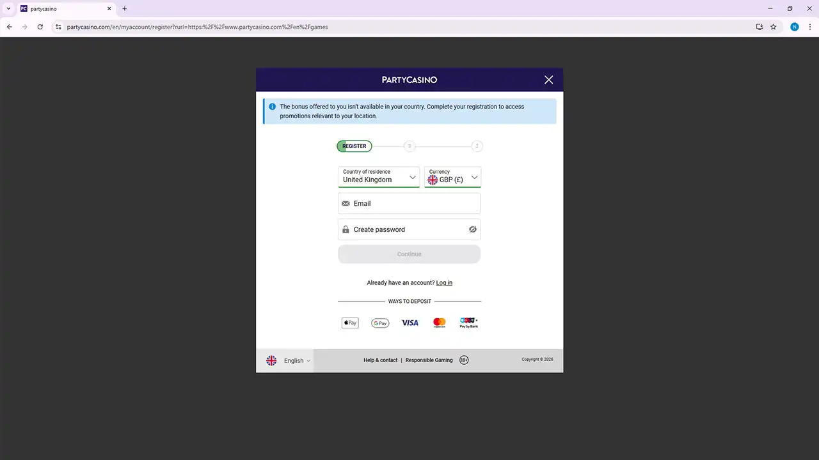Focus the Email input field
This screenshot has width=819, height=460.
click(x=409, y=204)
